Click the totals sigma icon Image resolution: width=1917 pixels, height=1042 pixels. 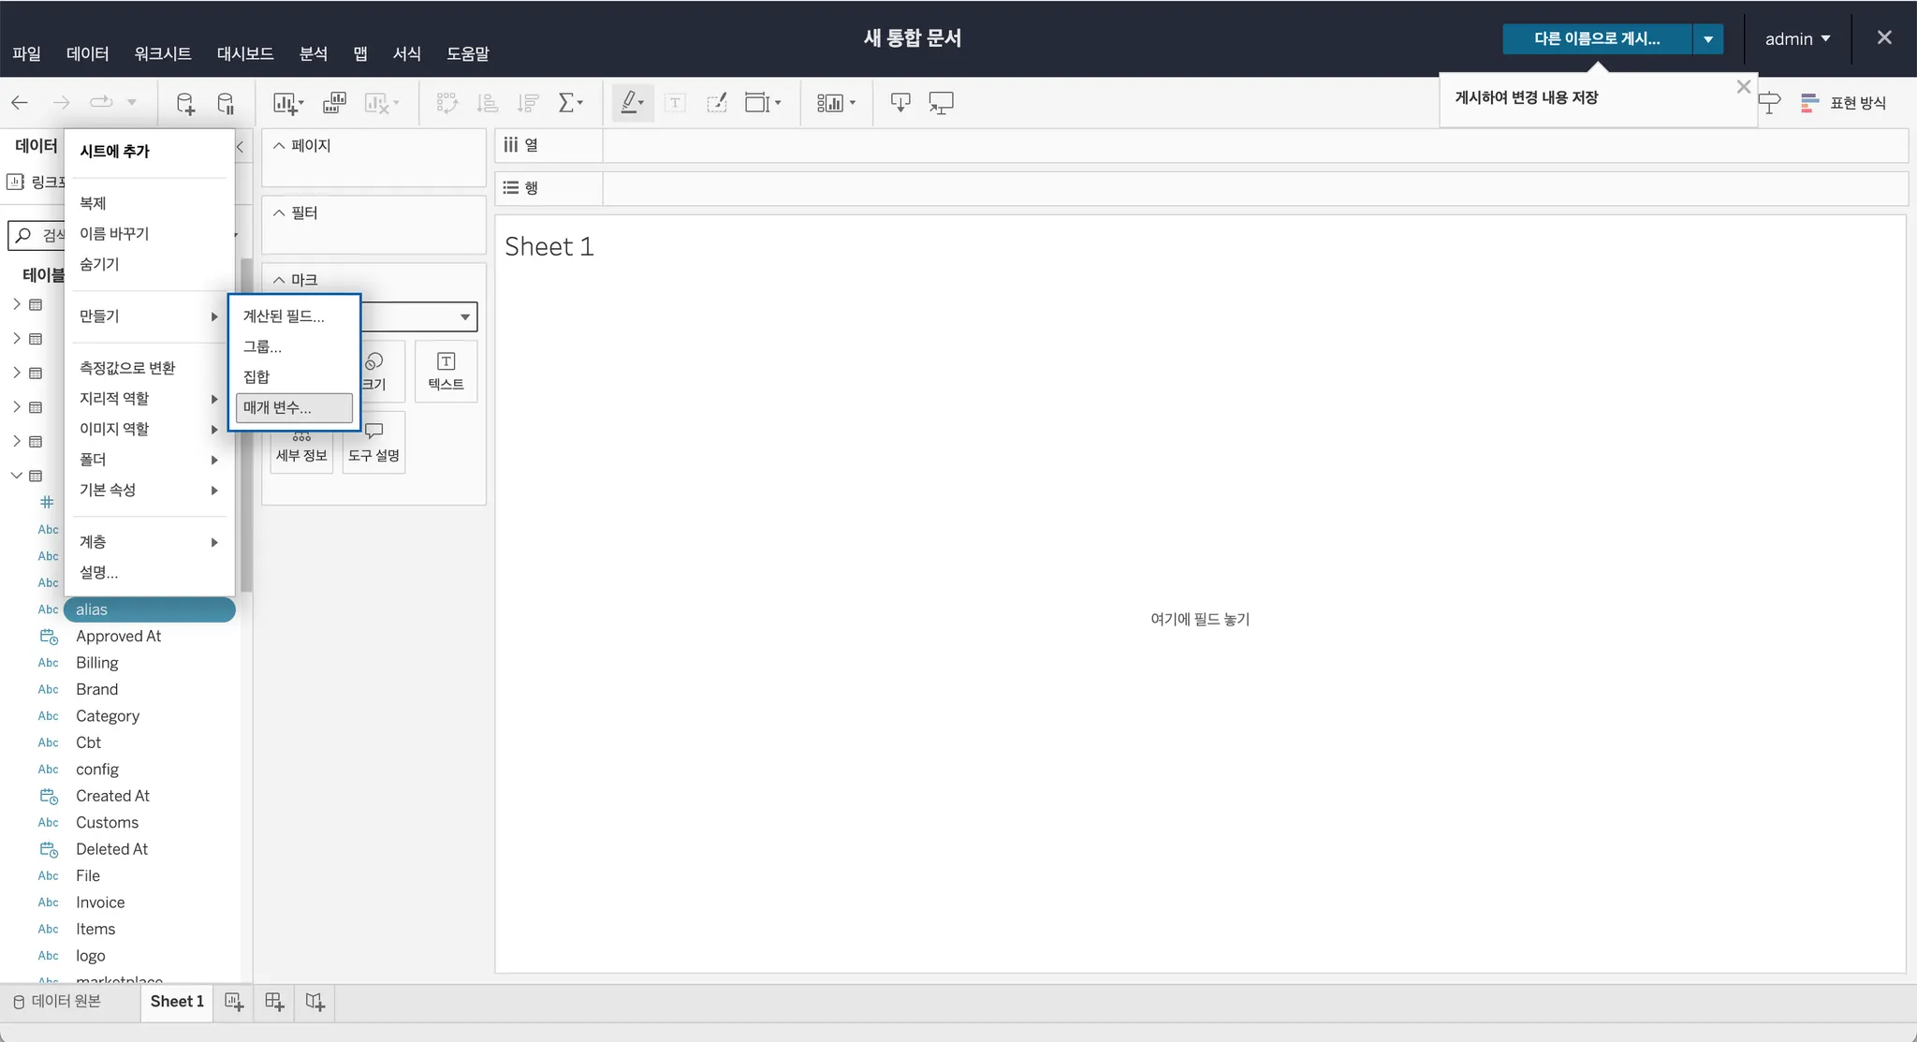(567, 103)
